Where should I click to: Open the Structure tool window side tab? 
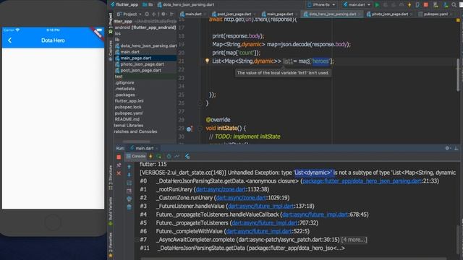pos(111,178)
